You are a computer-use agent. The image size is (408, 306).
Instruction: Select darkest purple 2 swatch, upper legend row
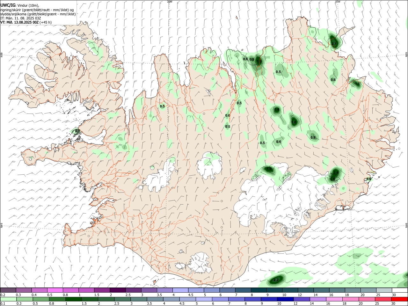pyautogui.click(x=118, y=290)
